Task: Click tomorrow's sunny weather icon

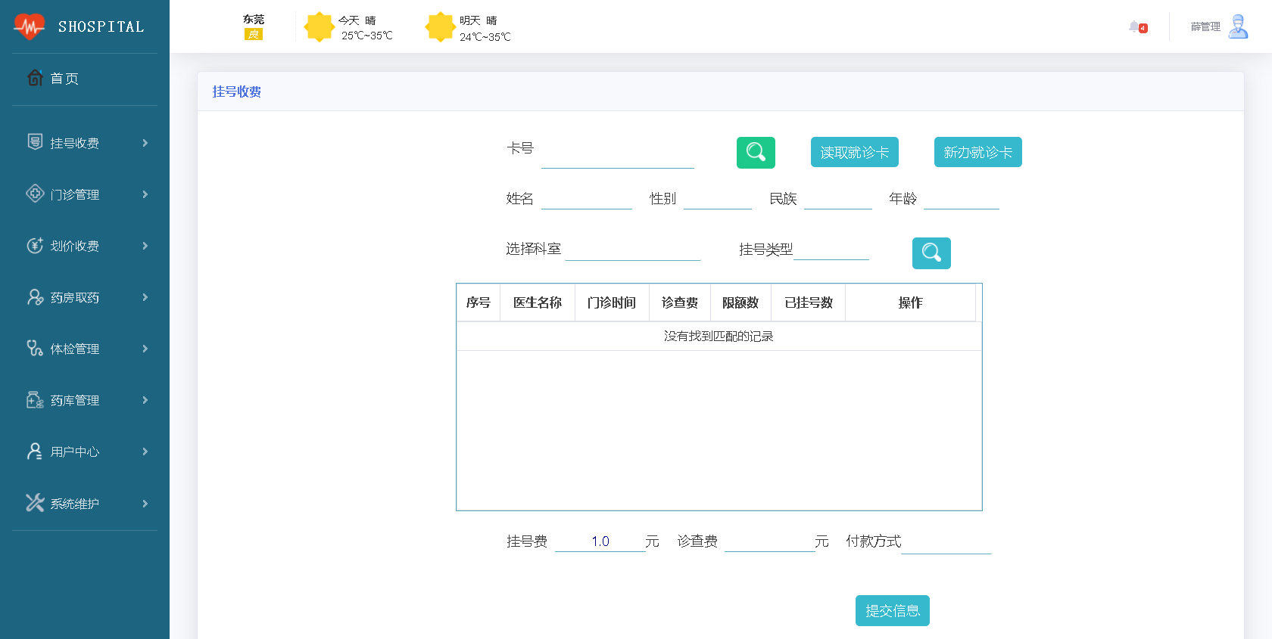Action: pyautogui.click(x=440, y=27)
